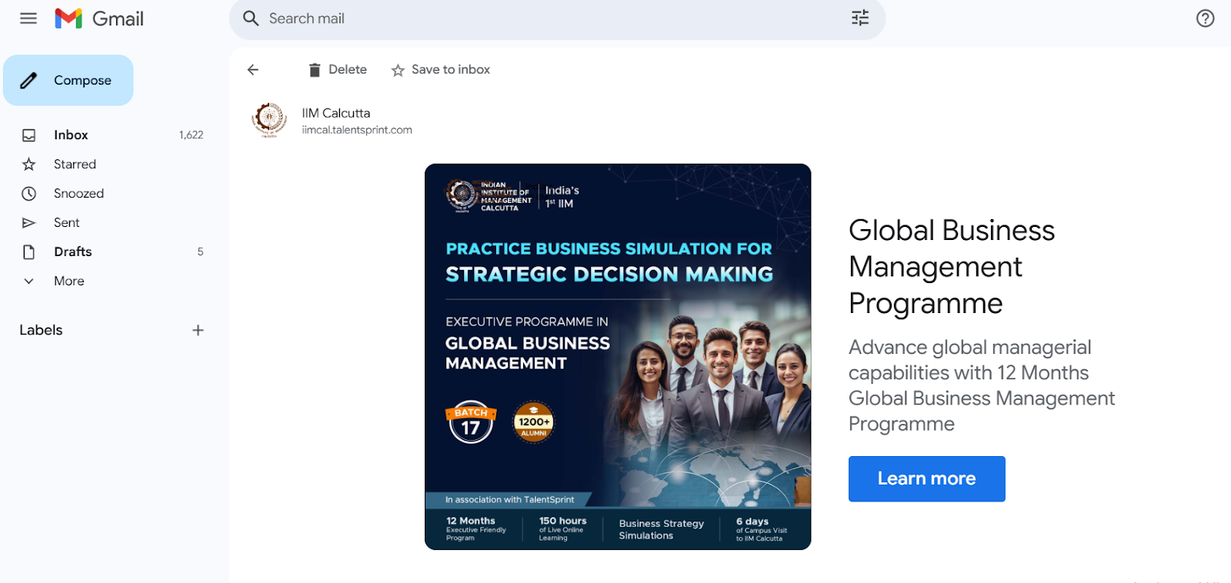The width and height of the screenshot is (1231, 583).
Task: Click the Drafts count 5
Action: point(200,252)
